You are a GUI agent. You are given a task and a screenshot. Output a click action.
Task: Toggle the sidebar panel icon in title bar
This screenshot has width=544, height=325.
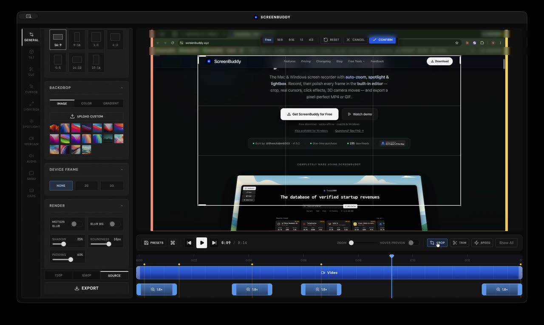(28, 16)
